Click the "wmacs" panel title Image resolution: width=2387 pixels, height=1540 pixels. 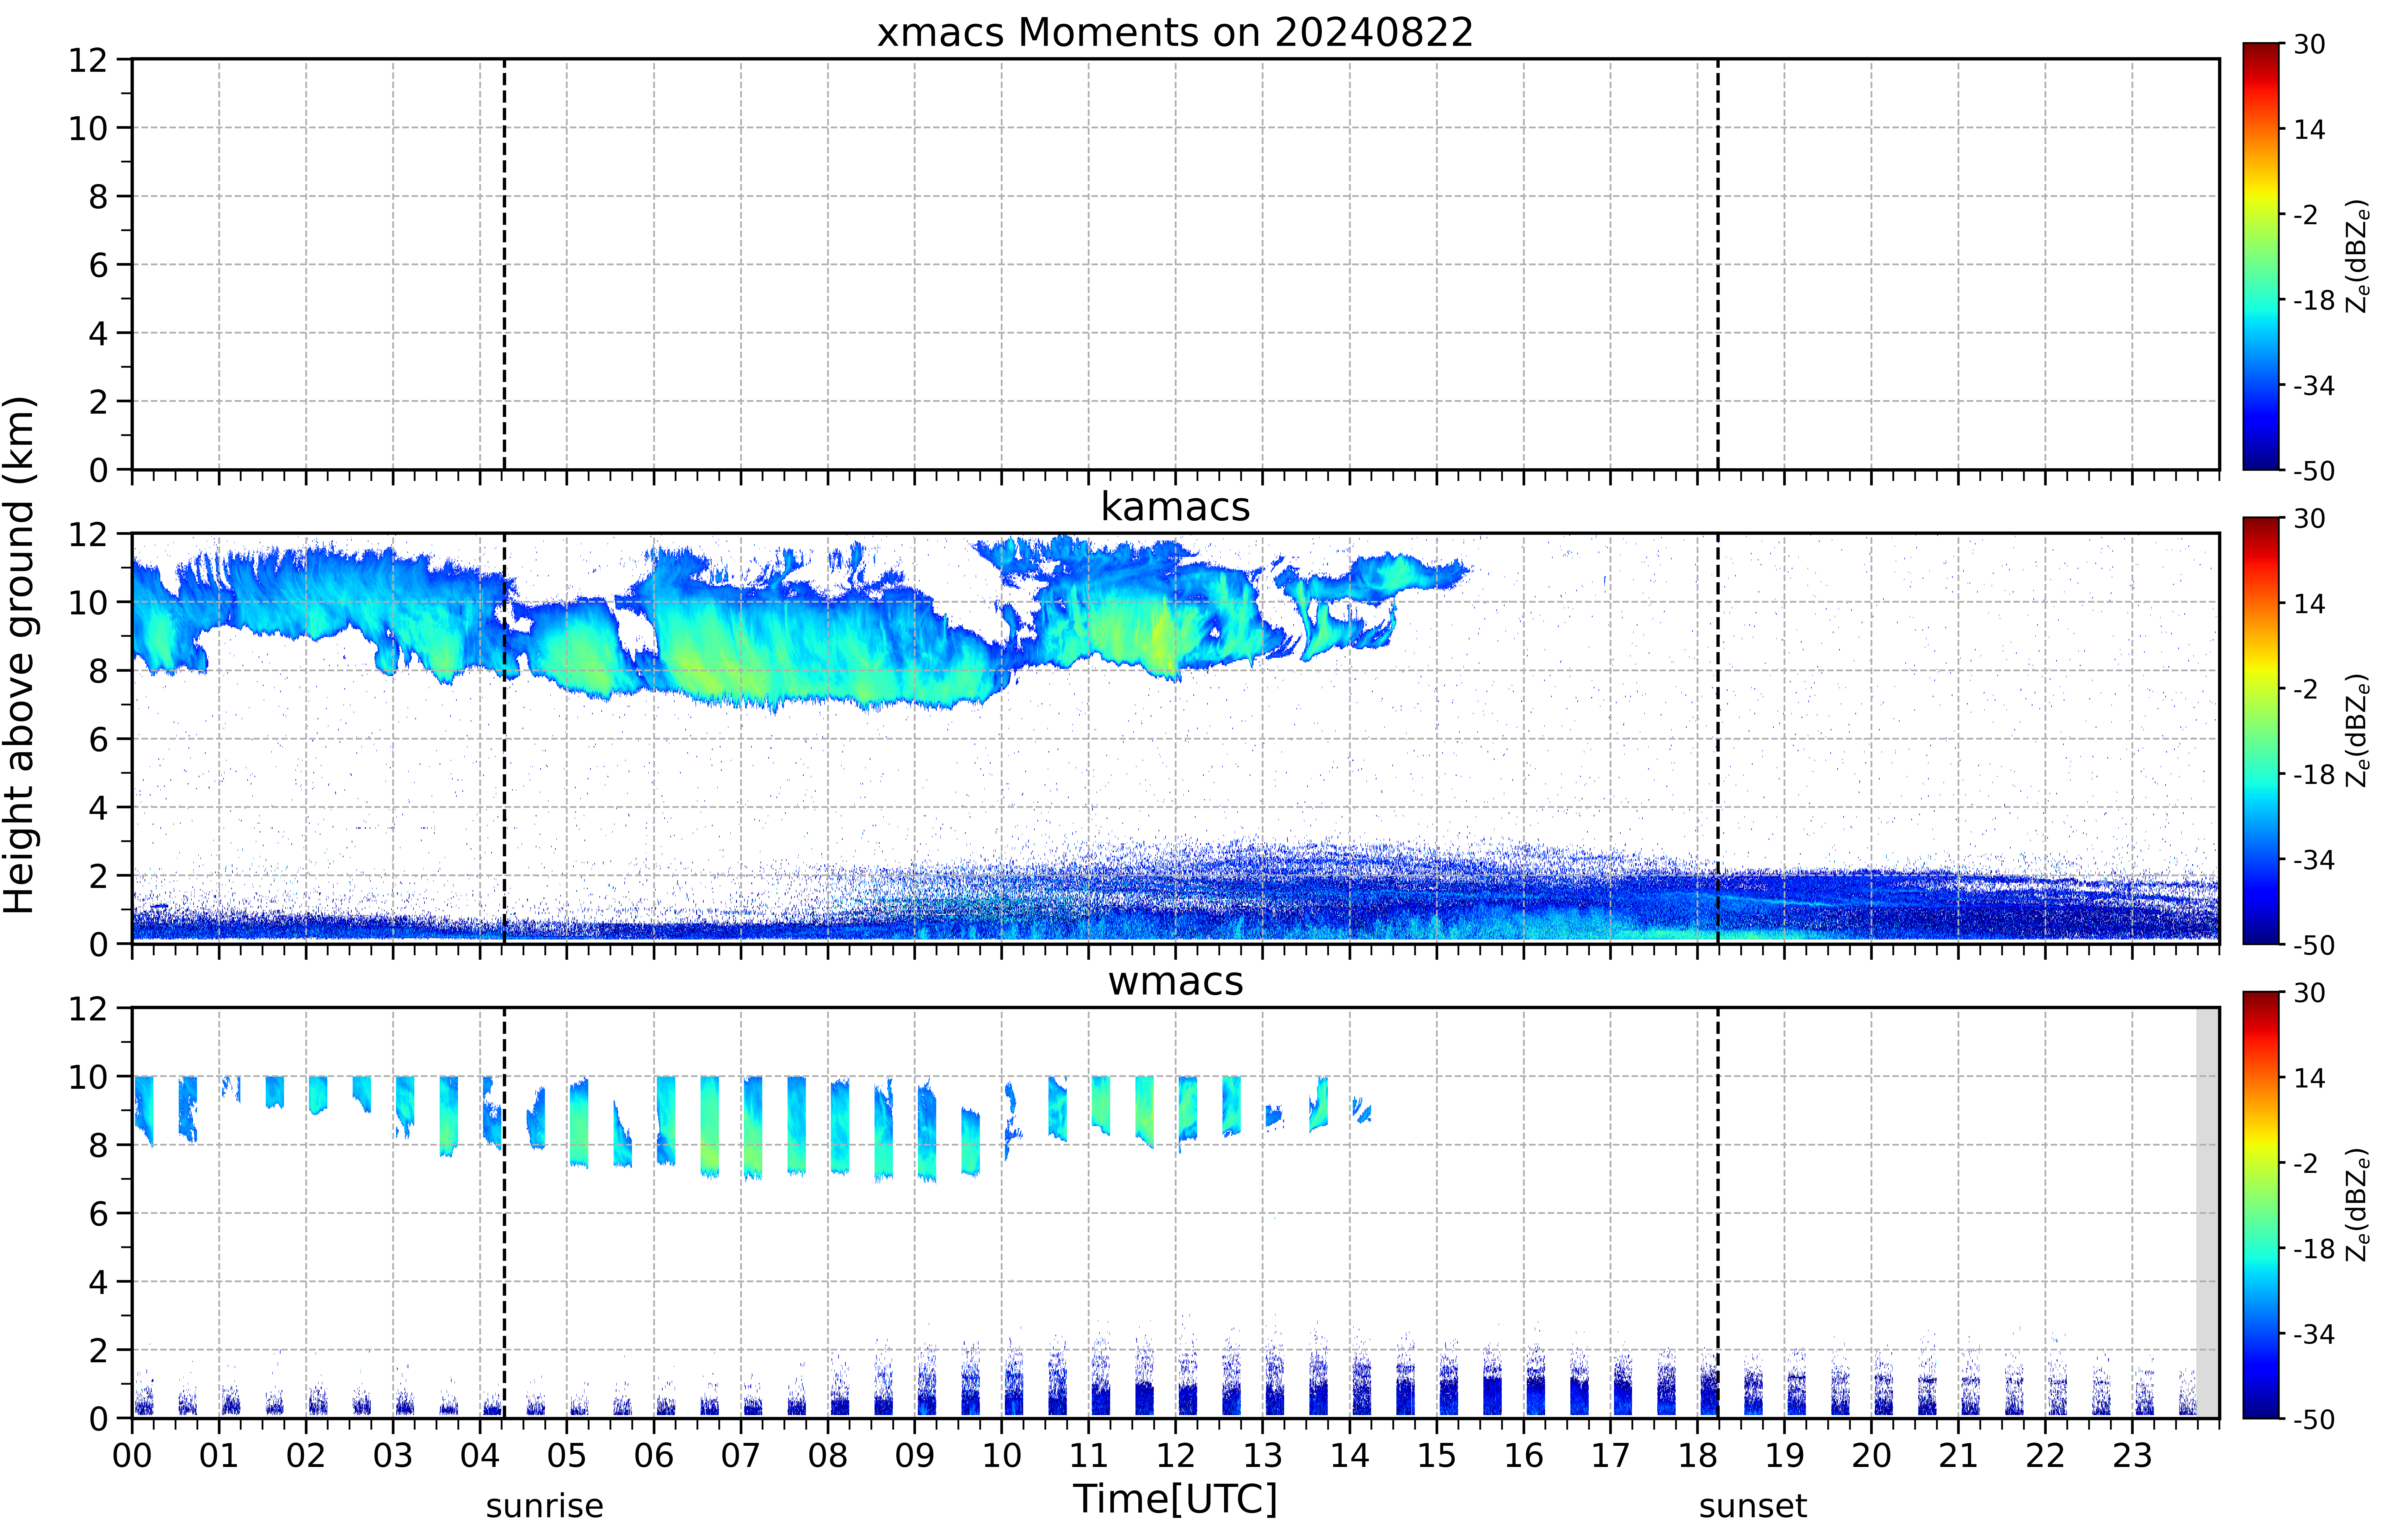point(1175,981)
